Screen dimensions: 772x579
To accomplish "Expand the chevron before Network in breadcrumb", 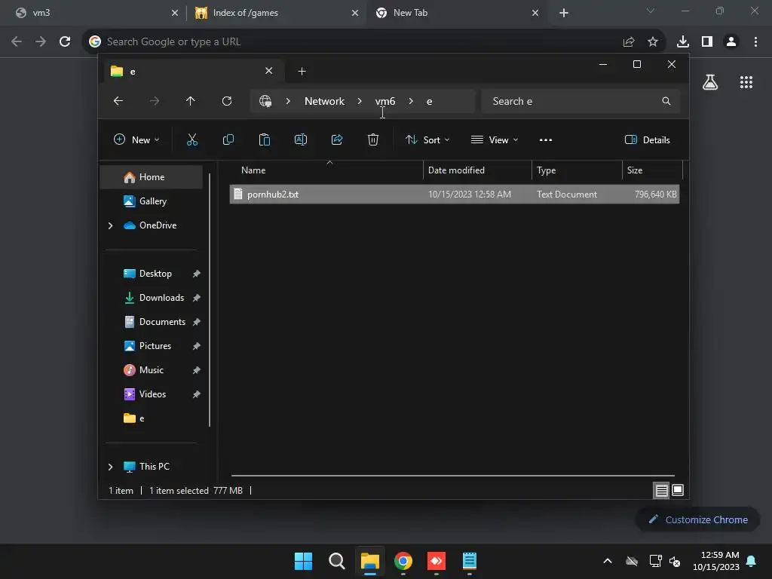I will [x=288, y=101].
